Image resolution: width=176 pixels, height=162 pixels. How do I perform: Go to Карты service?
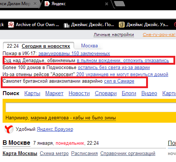pos(32,93)
